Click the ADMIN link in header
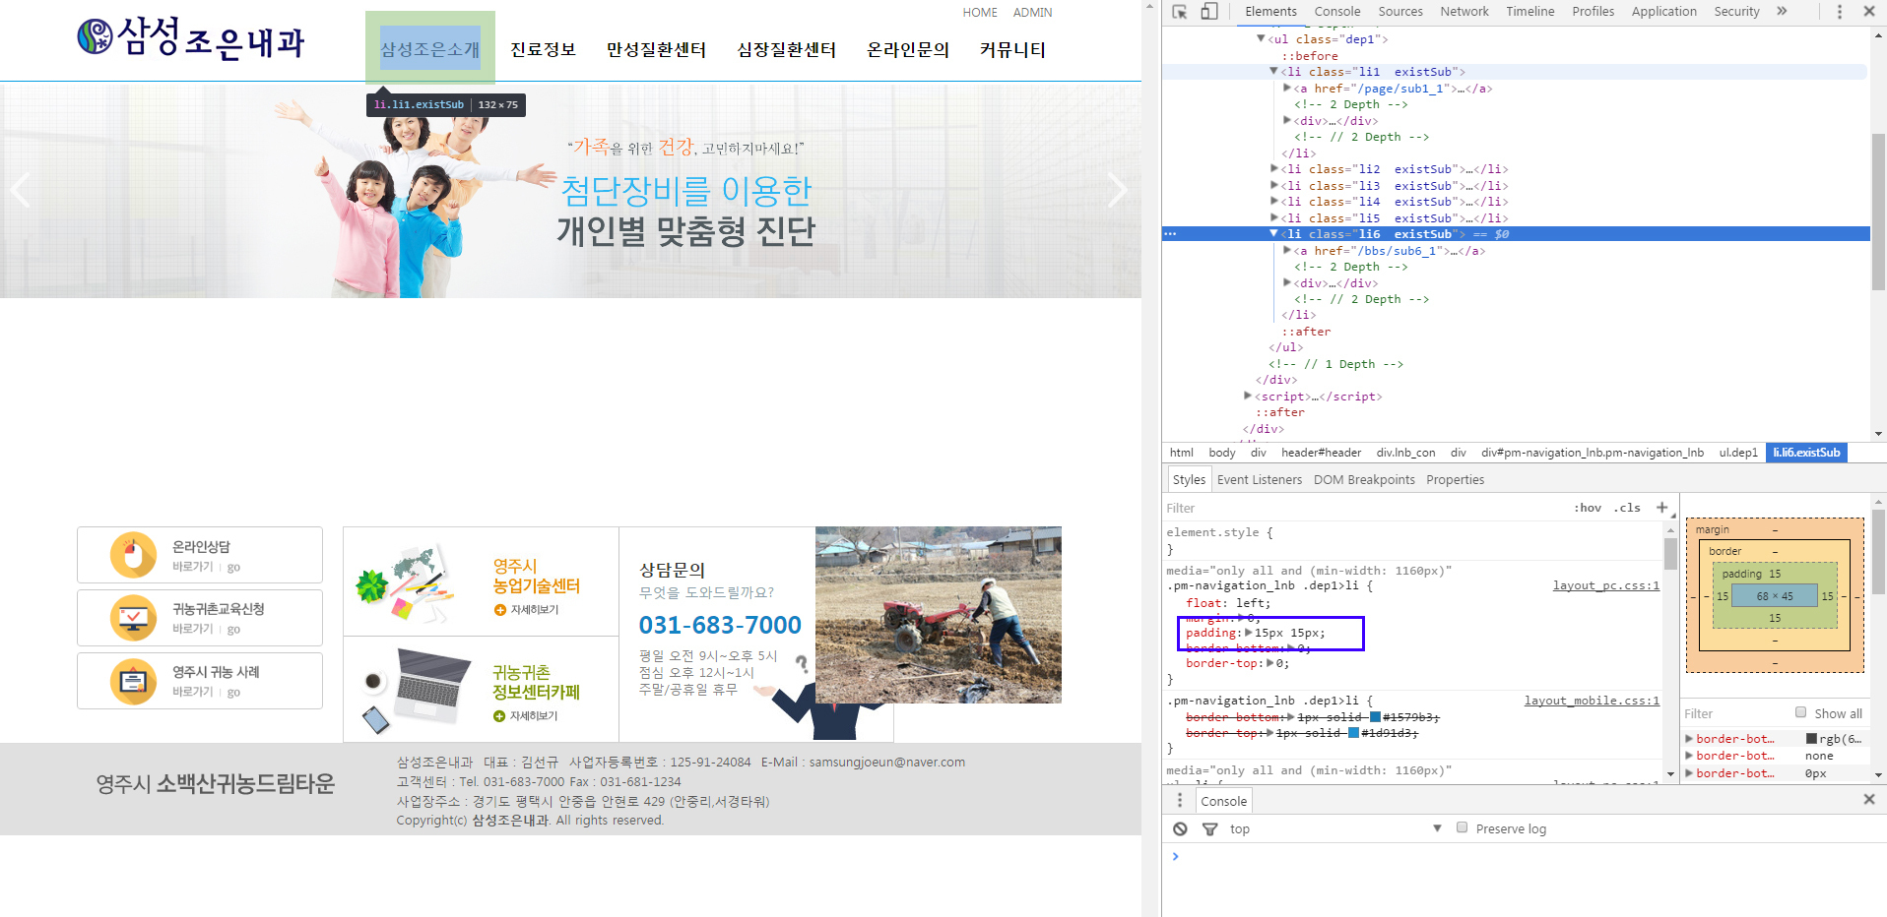The image size is (1887, 917). tap(1032, 13)
